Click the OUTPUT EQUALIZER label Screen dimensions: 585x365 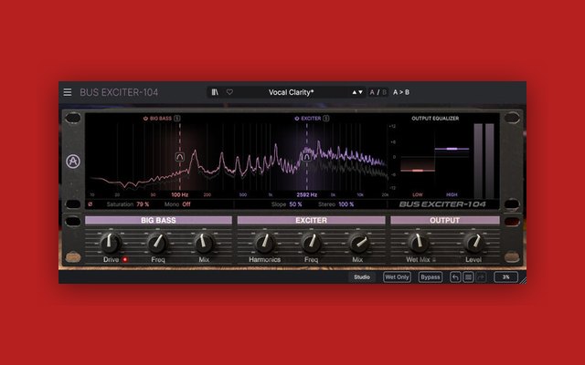(435, 119)
